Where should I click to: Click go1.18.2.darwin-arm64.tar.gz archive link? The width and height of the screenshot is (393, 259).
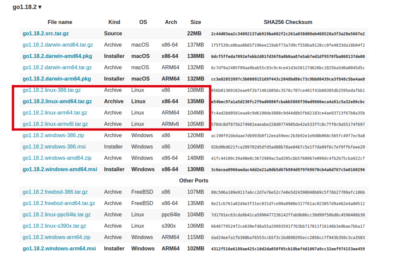(57, 67)
